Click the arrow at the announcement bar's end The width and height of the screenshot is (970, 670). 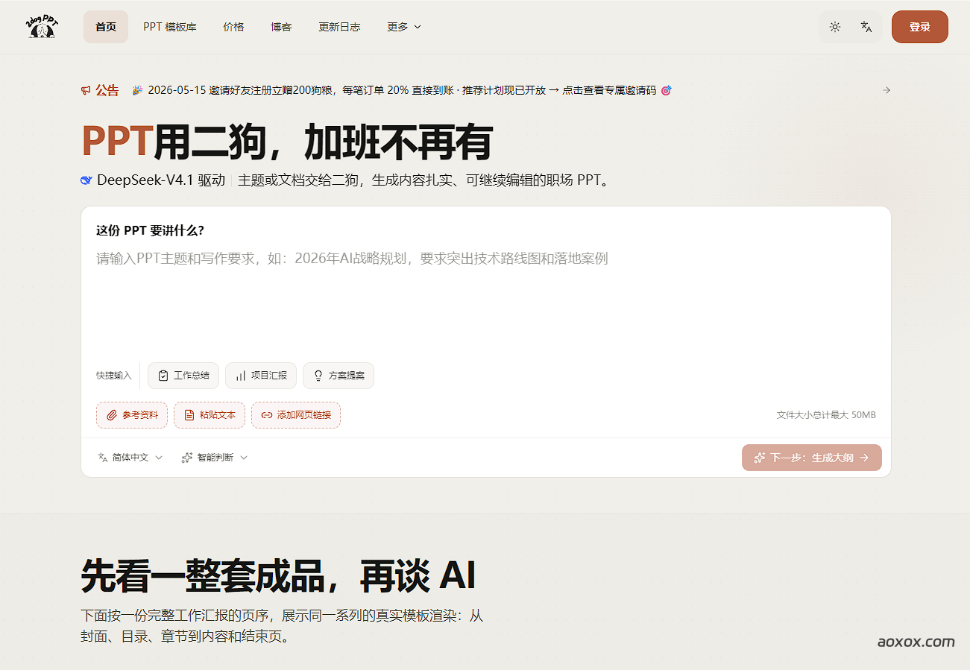click(x=886, y=90)
